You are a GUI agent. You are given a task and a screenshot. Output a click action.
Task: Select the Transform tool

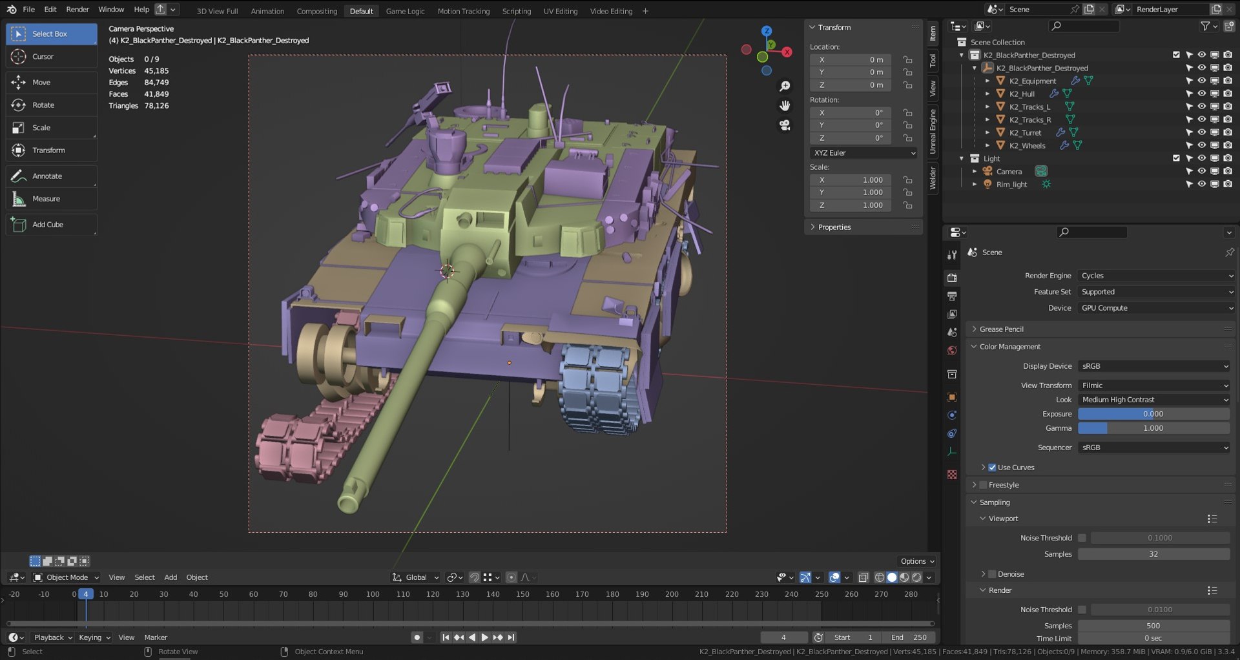(x=52, y=150)
